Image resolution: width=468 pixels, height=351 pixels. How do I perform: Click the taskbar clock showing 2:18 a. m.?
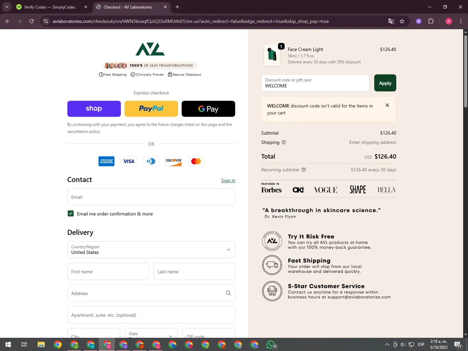tap(439, 344)
